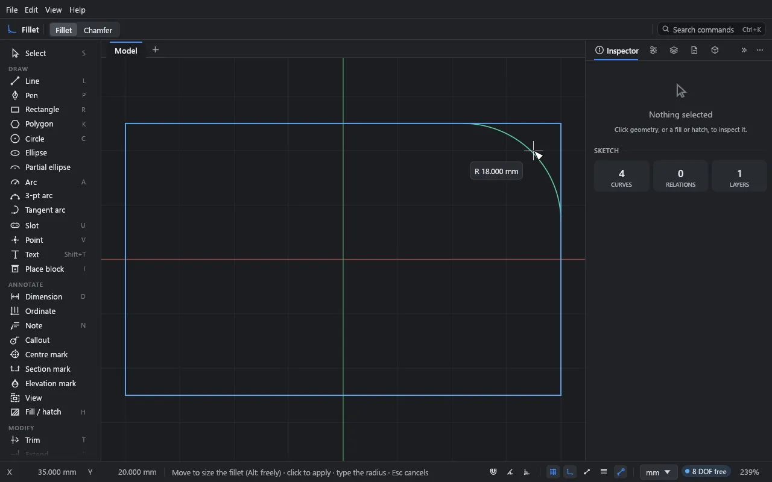Select the Line tool
Viewport: 772px width, 482px height.
click(x=48, y=81)
